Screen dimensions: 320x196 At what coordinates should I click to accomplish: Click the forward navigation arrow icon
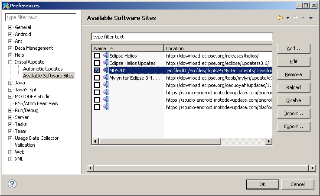tap(295, 18)
